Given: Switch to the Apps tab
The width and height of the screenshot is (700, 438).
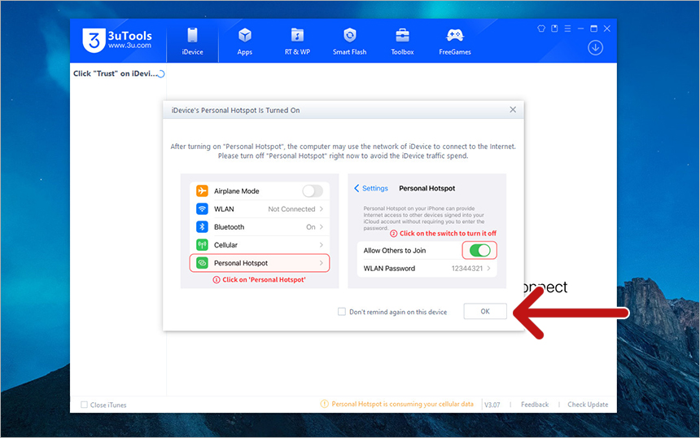Looking at the screenshot, I should [245, 41].
